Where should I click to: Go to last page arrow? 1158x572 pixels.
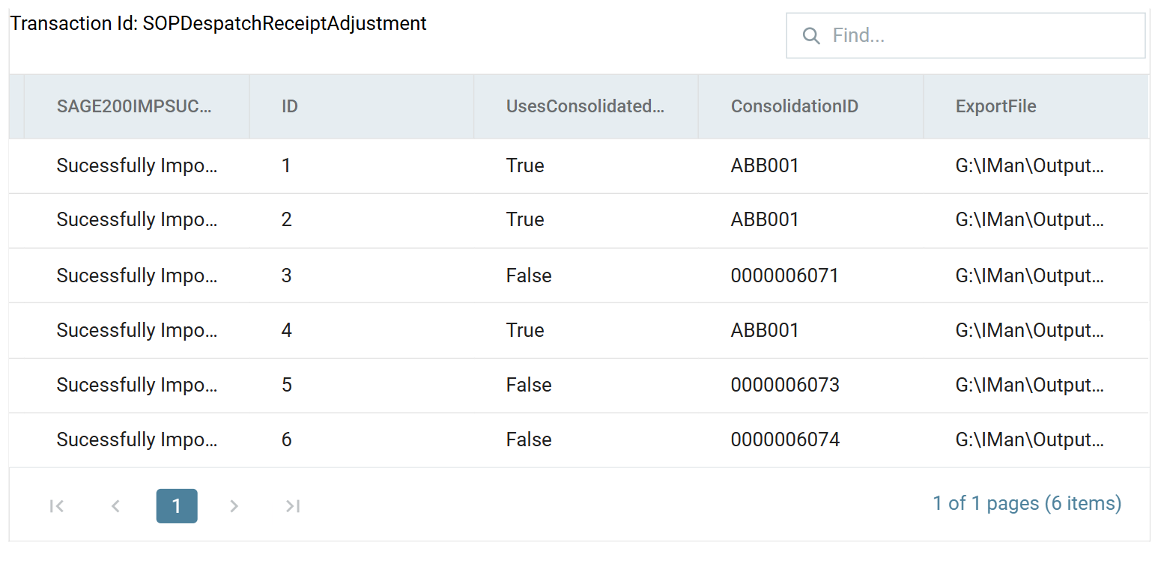293,506
